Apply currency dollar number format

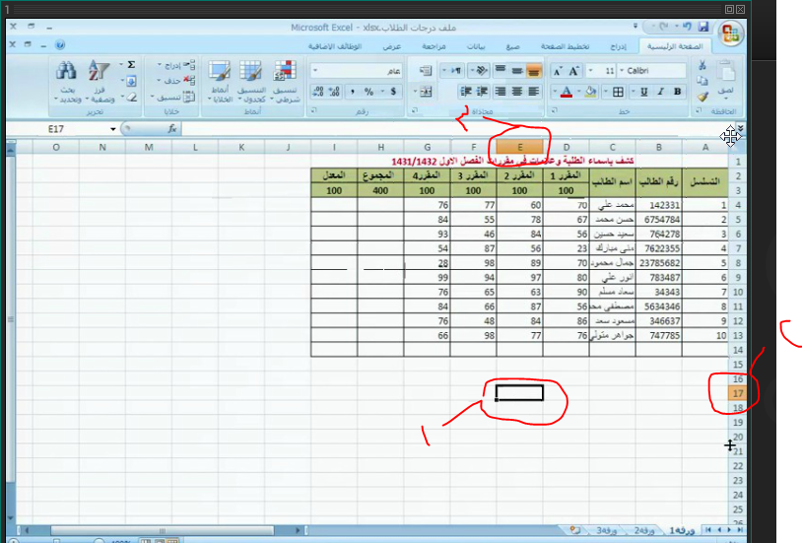393,92
